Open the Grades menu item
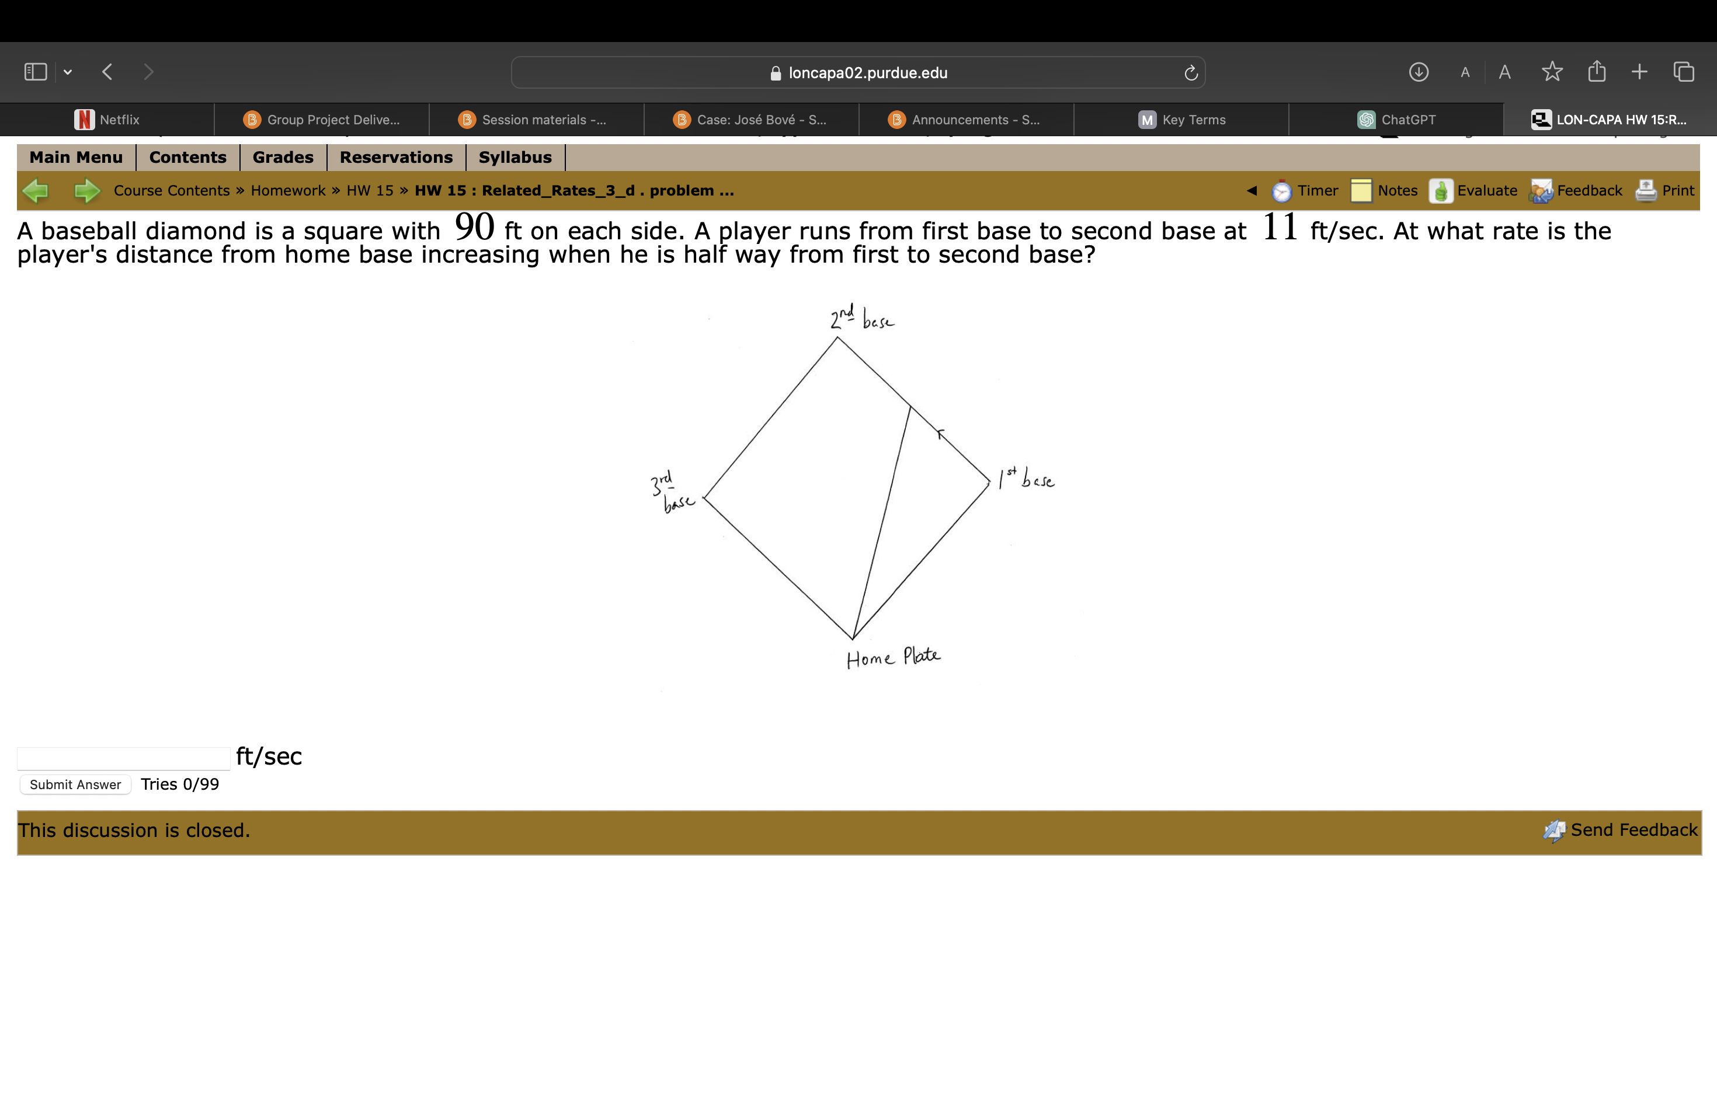 click(x=282, y=156)
